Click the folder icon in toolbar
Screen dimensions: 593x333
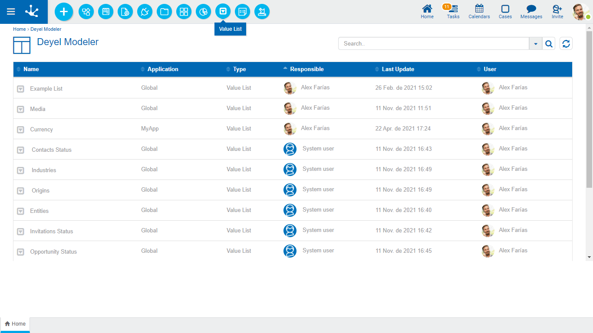pyautogui.click(x=164, y=12)
